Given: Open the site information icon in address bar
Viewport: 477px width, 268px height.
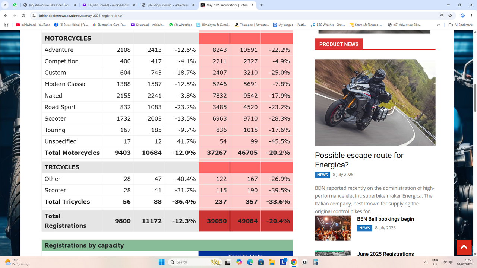Looking at the screenshot, I should click(x=34, y=16).
